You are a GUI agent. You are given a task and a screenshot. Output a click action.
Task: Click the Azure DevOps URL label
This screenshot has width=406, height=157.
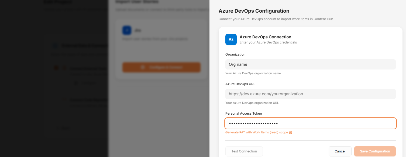point(240,84)
